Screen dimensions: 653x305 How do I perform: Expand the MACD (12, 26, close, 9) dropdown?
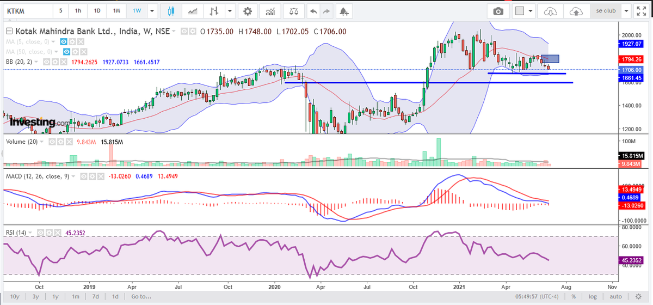coord(75,177)
